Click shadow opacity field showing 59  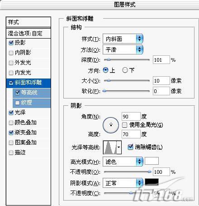pos(161,193)
